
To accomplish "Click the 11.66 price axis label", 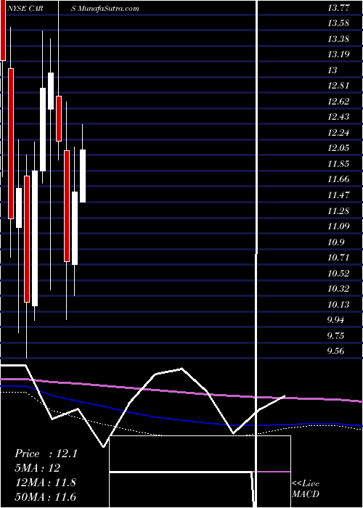I will coord(339,179).
